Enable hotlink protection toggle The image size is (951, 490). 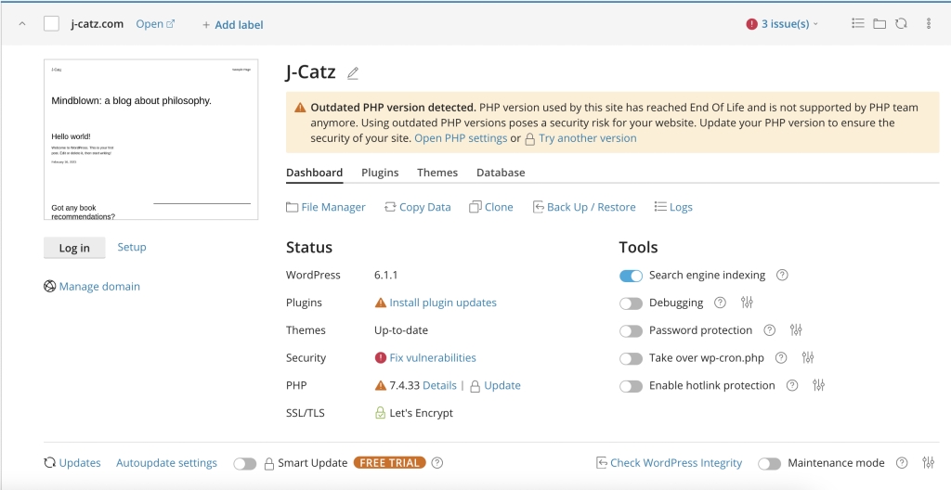pyautogui.click(x=631, y=386)
